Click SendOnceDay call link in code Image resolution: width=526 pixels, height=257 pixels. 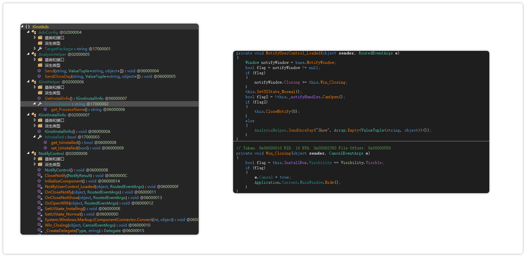coord(301,130)
